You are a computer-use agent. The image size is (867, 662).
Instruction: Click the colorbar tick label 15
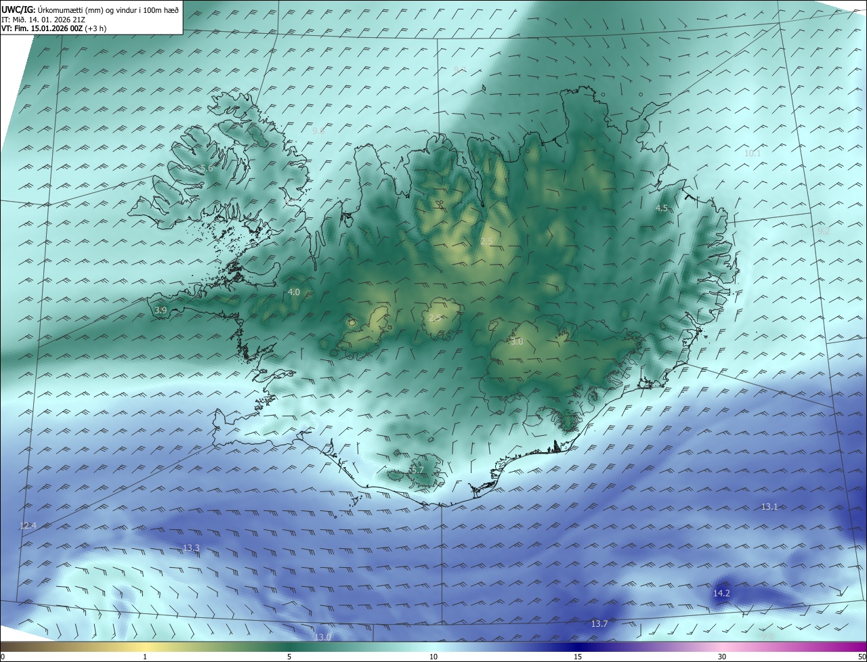pos(578,657)
